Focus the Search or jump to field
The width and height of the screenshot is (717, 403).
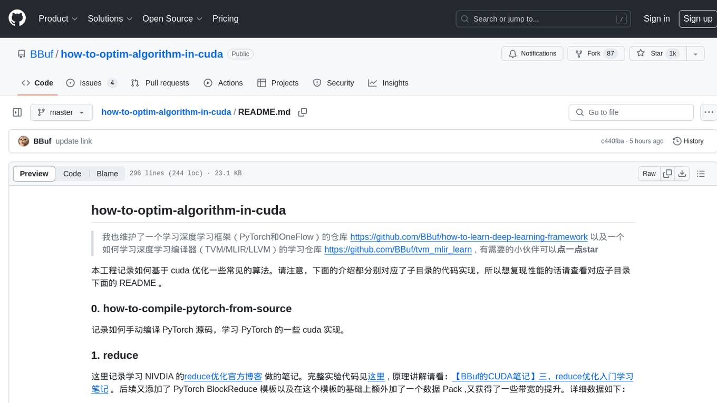pyautogui.click(x=543, y=19)
